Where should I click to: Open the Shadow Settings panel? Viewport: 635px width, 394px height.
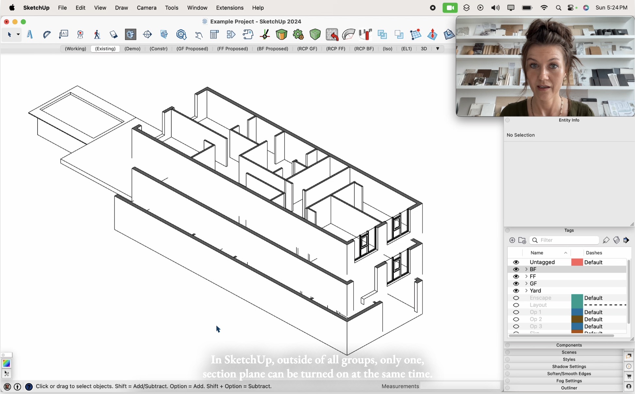point(569,366)
